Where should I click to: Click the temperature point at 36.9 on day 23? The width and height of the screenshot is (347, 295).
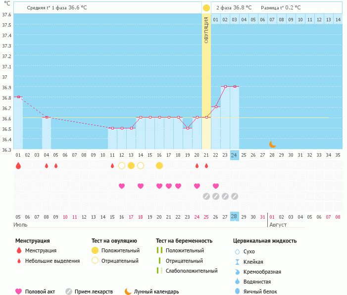tap(225, 86)
